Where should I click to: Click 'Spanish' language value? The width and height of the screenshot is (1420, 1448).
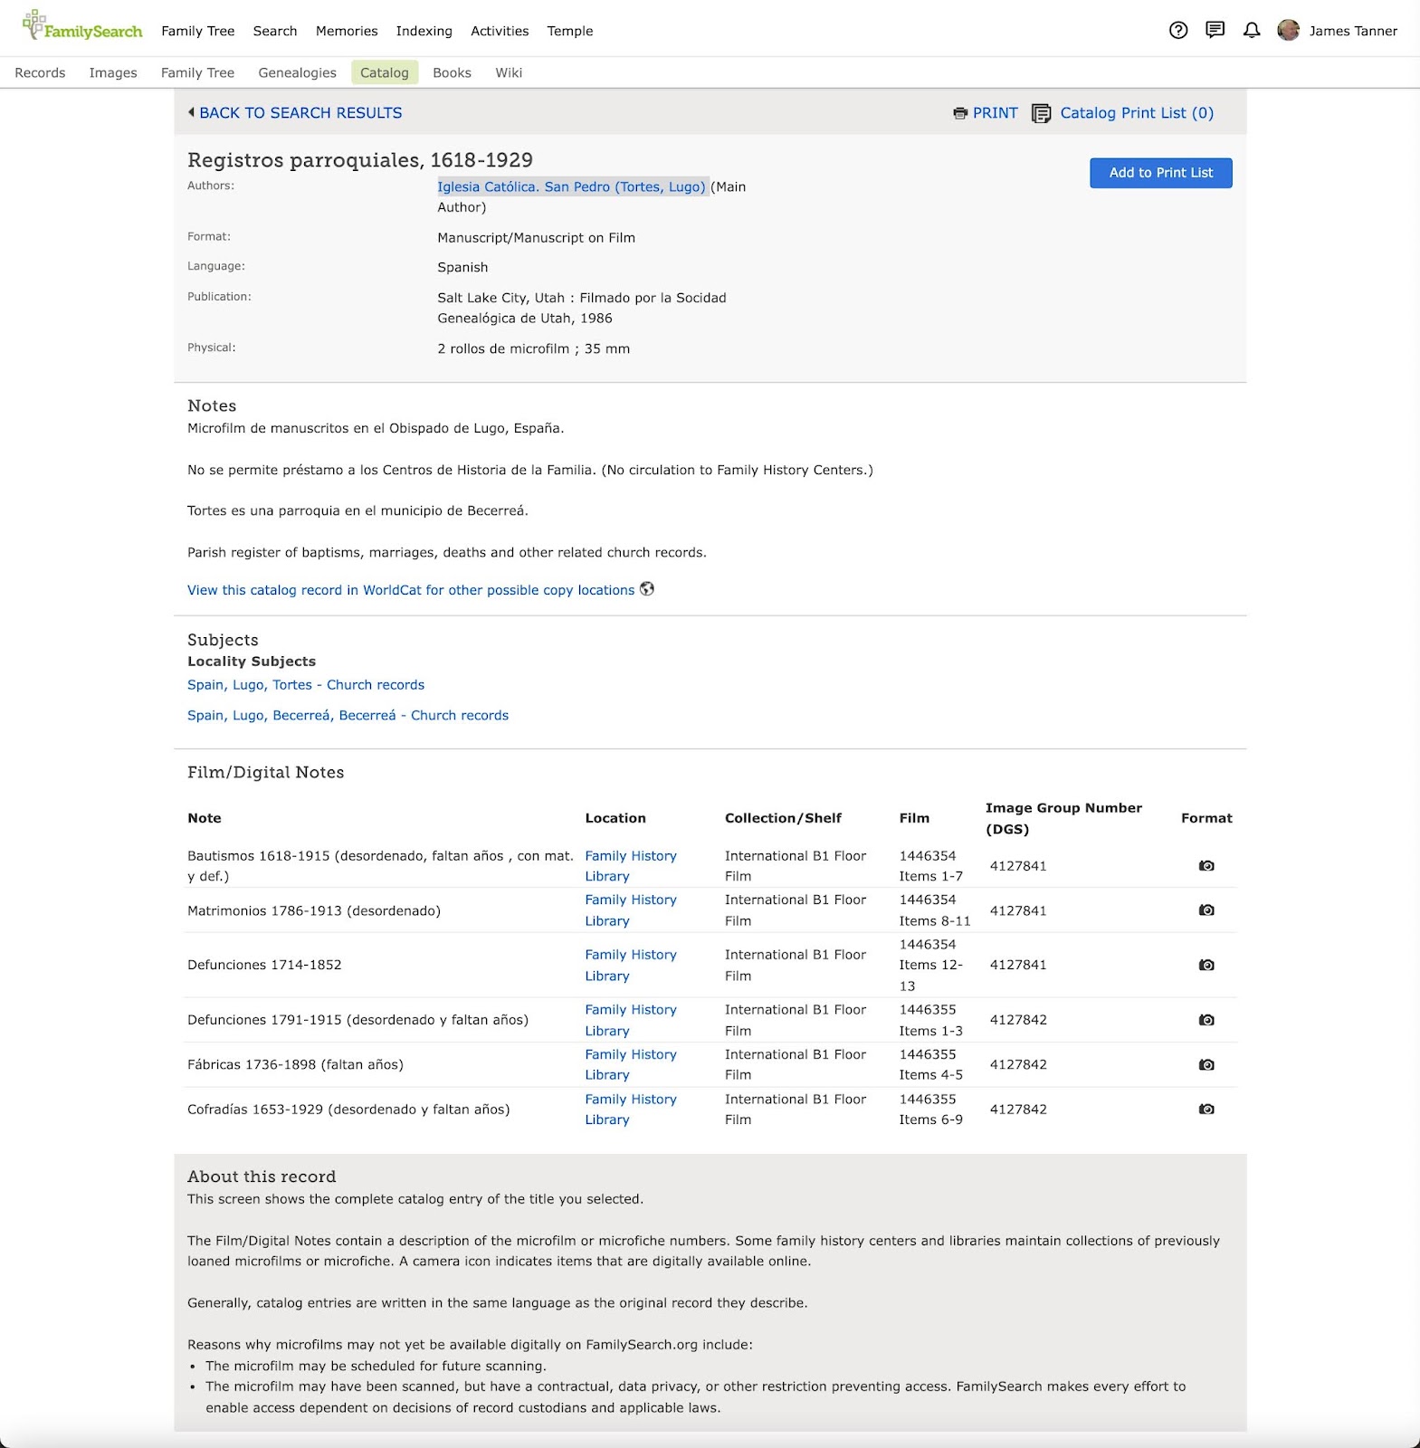[x=462, y=268]
